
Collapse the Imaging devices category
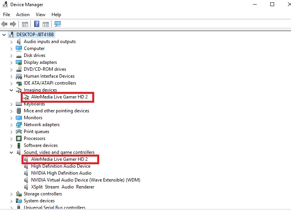(x=11, y=90)
